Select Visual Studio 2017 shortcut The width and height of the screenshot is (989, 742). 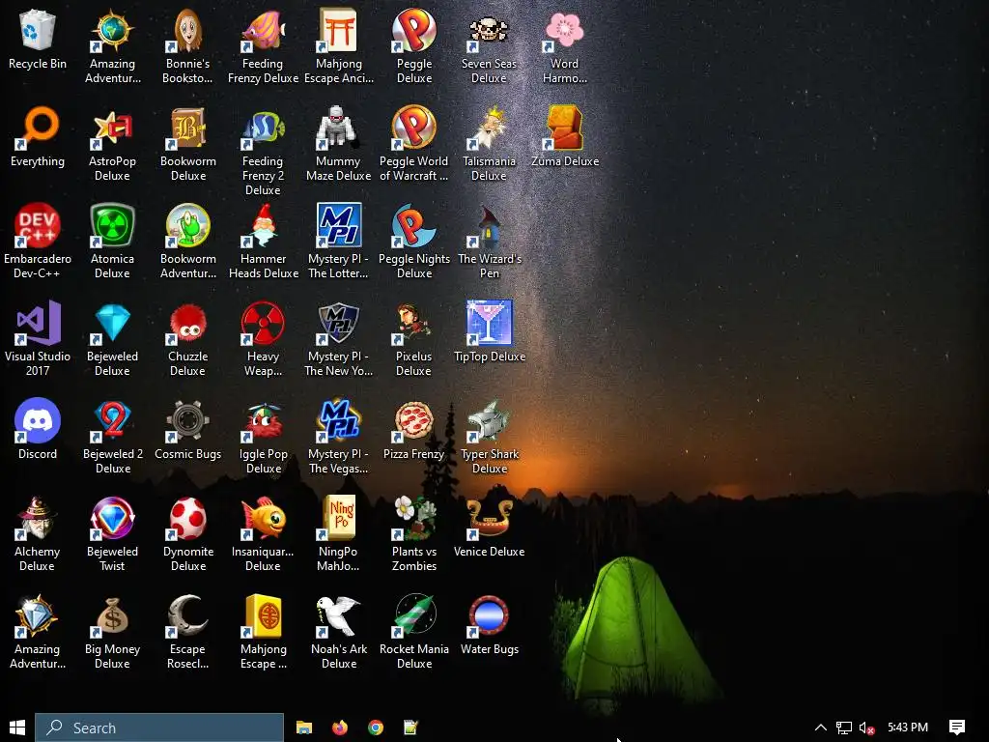38,323
